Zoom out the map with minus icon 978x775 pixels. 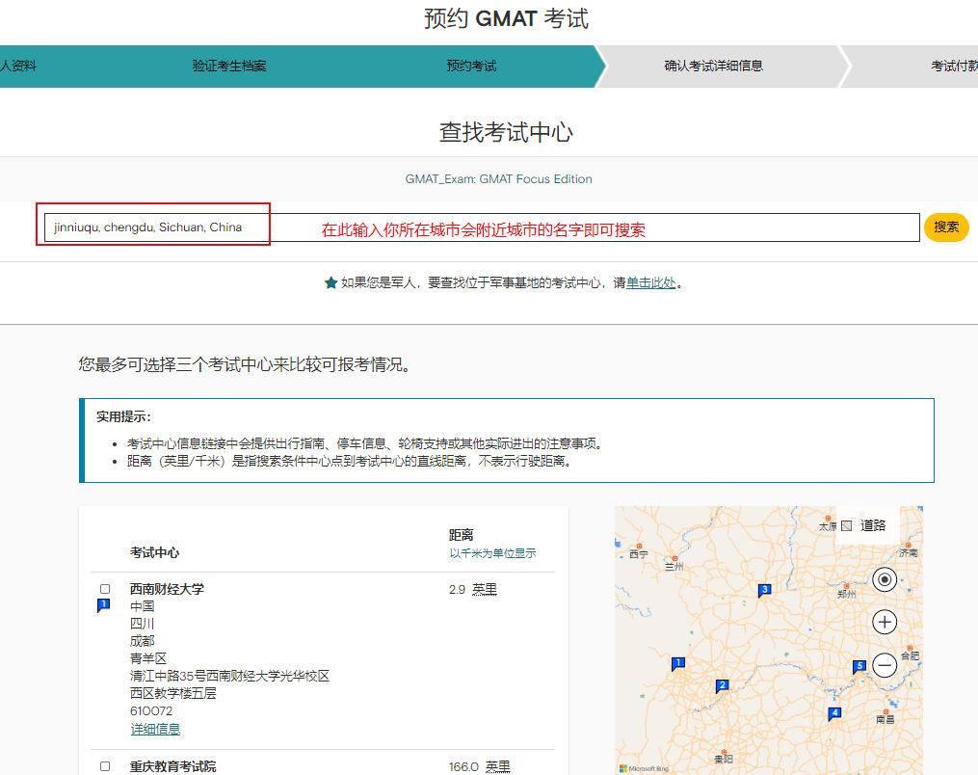[885, 664]
